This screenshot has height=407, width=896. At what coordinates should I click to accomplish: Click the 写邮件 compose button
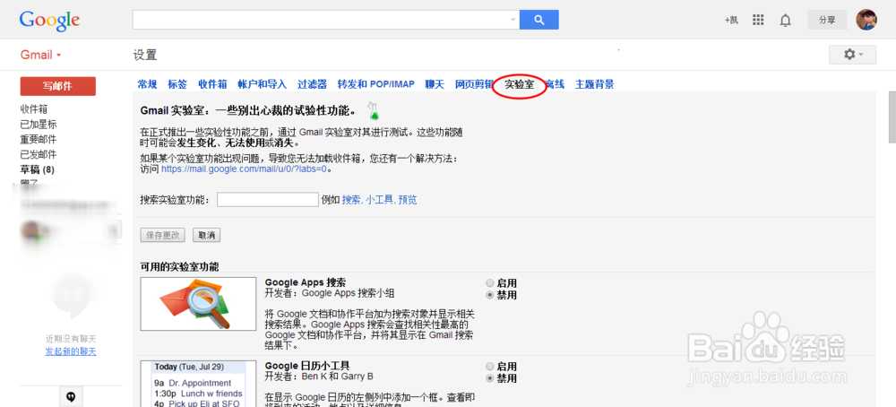[x=57, y=86]
